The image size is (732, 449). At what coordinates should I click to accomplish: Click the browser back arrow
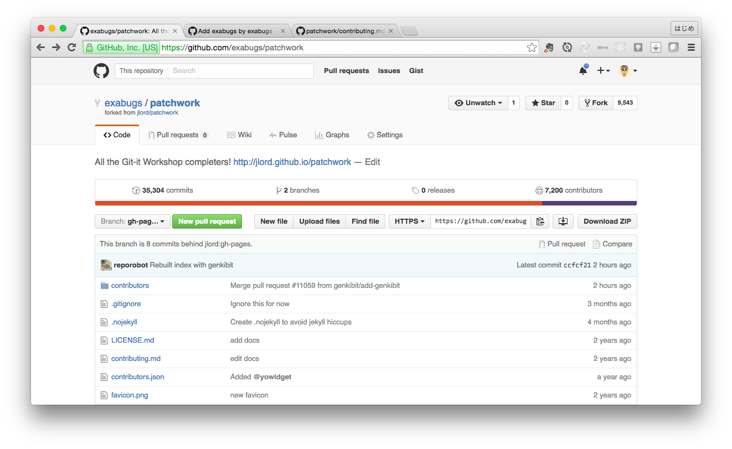[40, 48]
